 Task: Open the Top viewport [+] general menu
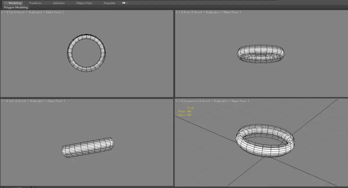(x=5, y=12)
